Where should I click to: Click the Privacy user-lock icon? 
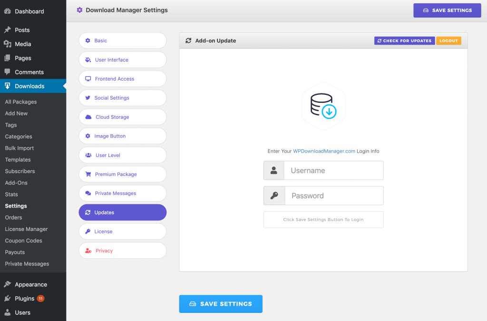(x=88, y=251)
